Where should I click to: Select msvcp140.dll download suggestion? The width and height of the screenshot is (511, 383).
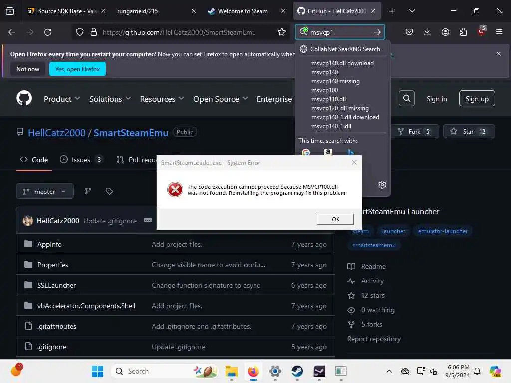tap(342, 63)
